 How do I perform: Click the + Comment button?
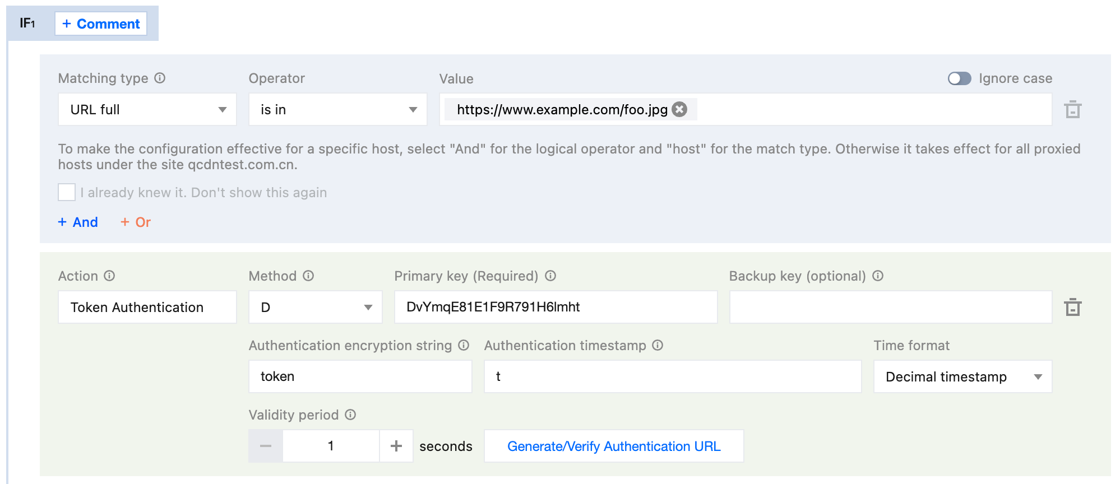pyautogui.click(x=101, y=24)
